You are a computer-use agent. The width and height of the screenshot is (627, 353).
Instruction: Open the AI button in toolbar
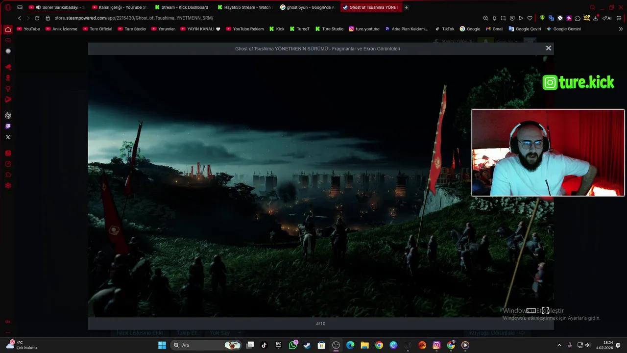click(x=607, y=18)
